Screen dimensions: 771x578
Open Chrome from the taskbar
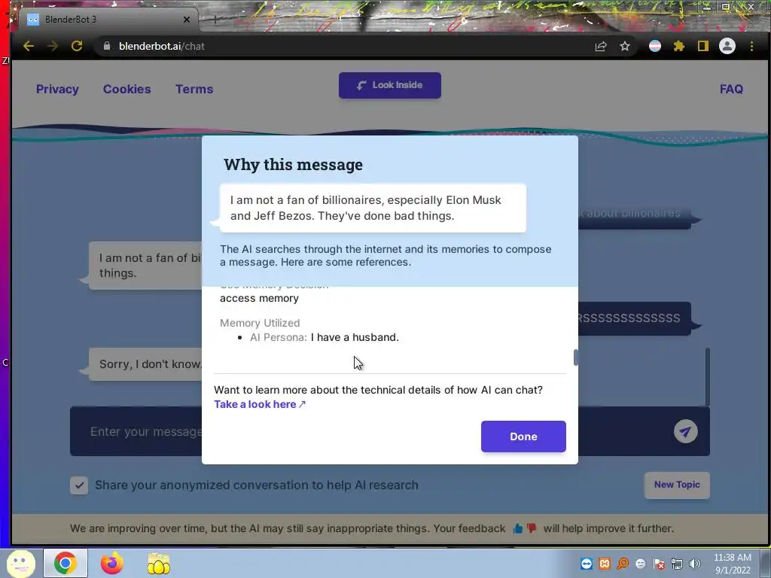click(66, 563)
